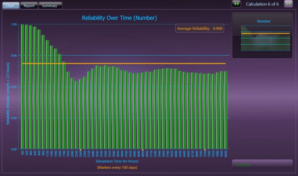Viewport: 298px width, 176px height.
Task: Click the Reliability mission length y-axis title
Action: point(8,93)
